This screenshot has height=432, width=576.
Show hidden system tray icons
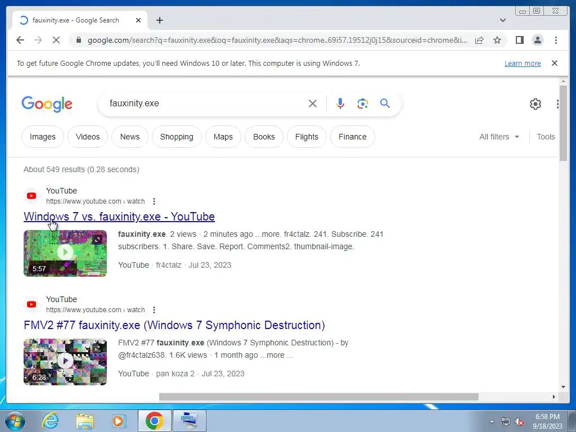pyautogui.click(x=492, y=421)
